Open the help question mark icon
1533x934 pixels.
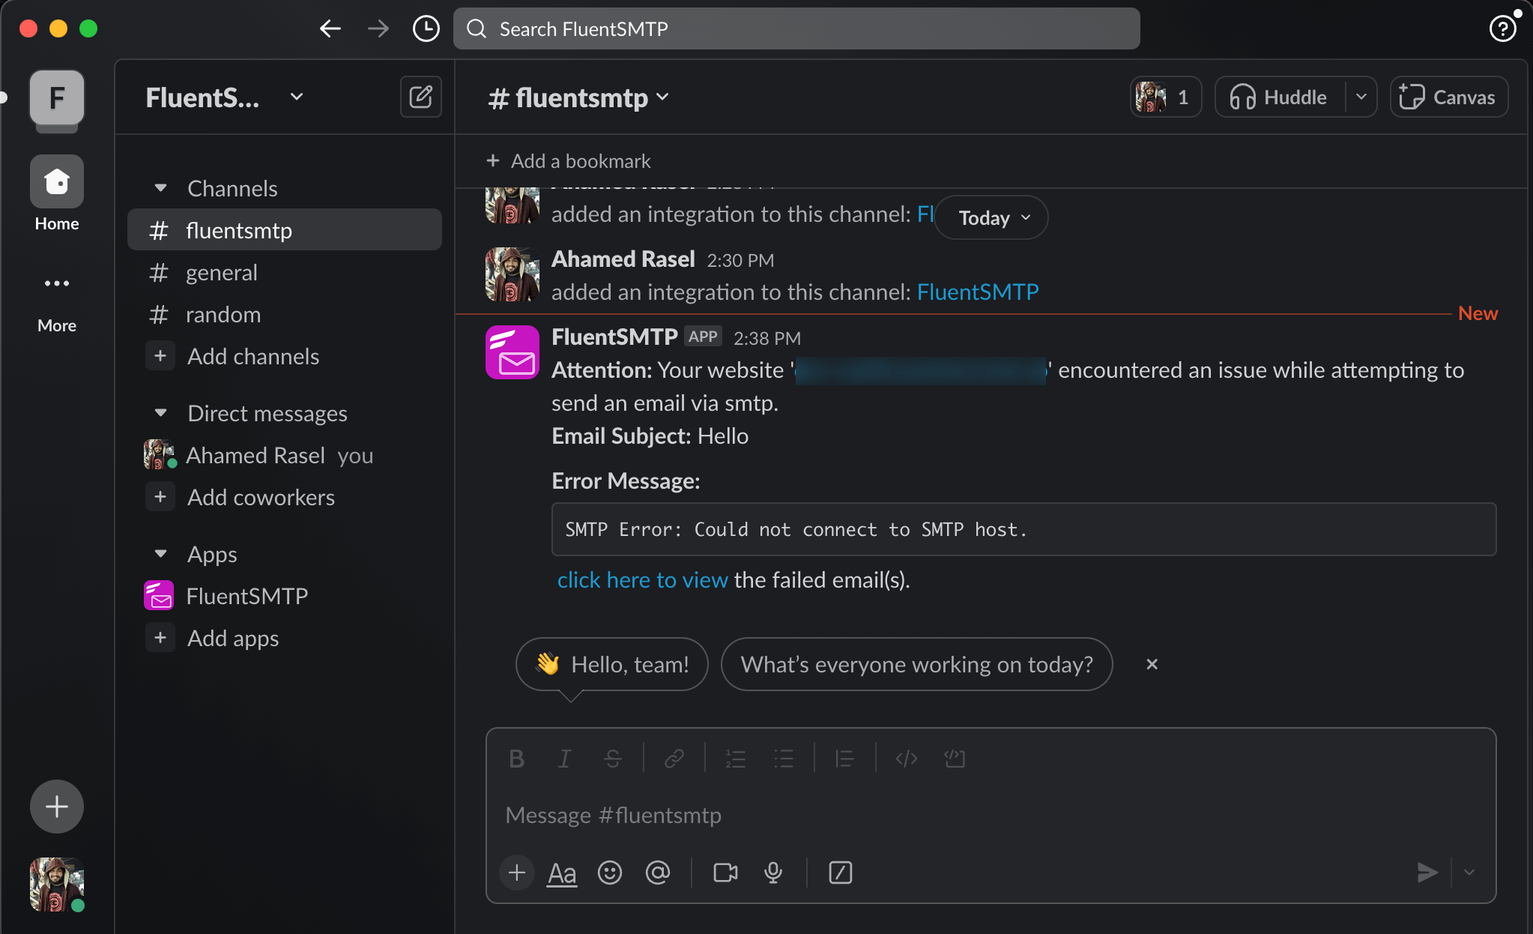pyautogui.click(x=1502, y=29)
